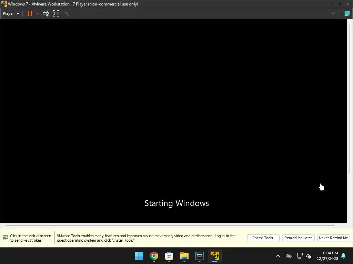Click the grayed-out Unity mode icon
Viewport: 353px width, 264px height.
click(67, 13)
